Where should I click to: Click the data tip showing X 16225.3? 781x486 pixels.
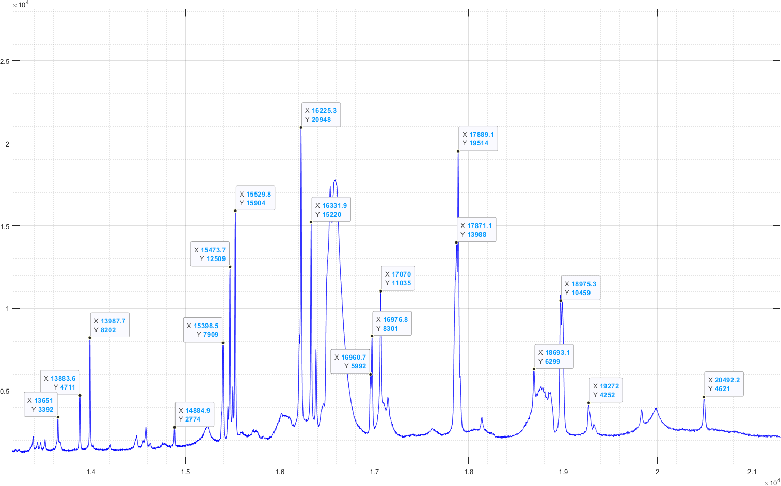(321, 115)
